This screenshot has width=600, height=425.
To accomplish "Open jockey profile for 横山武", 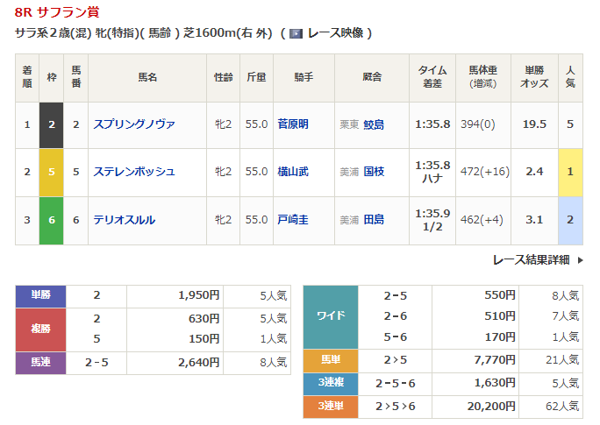I will 292,172.
